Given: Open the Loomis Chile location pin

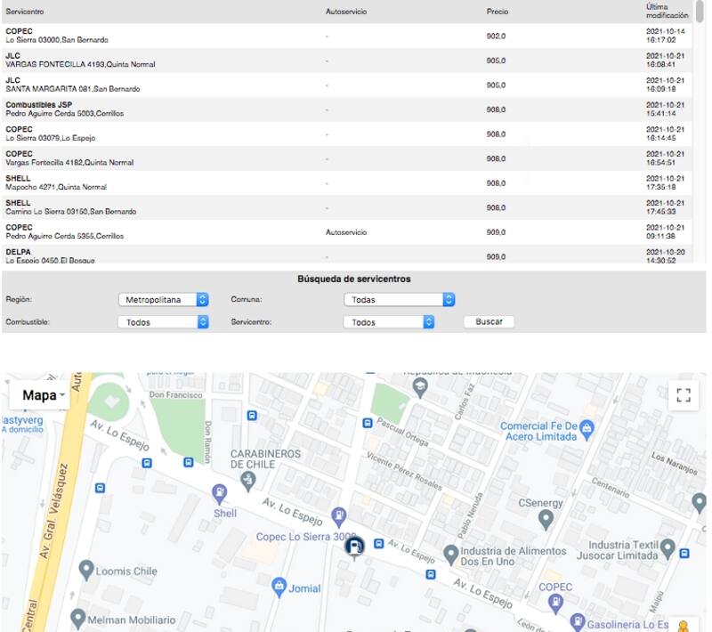Looking at the screenshot, I should [x=86, y=568].
